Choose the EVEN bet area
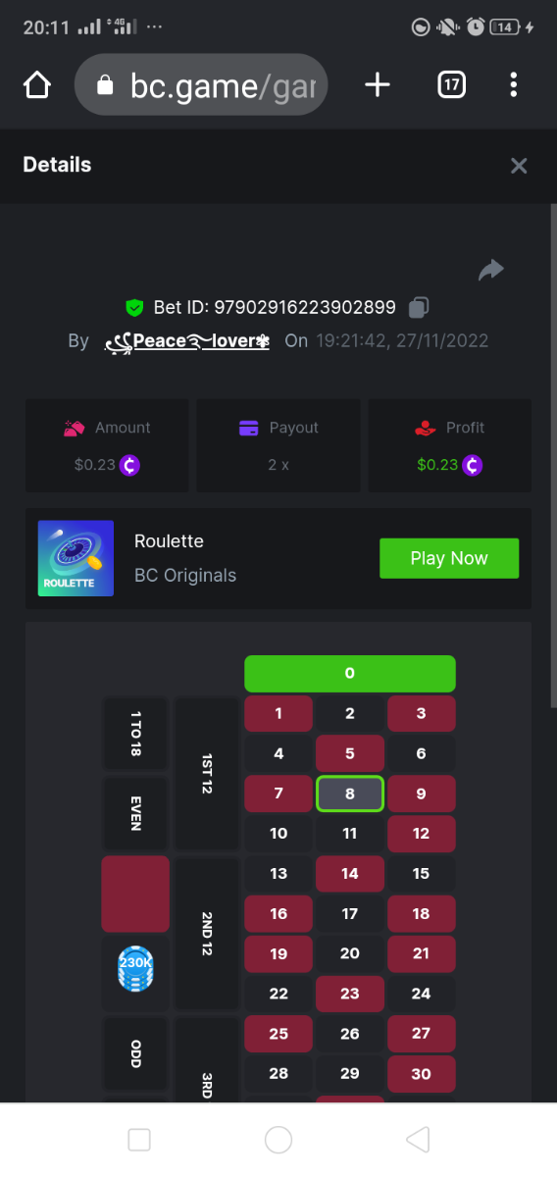 135,813
